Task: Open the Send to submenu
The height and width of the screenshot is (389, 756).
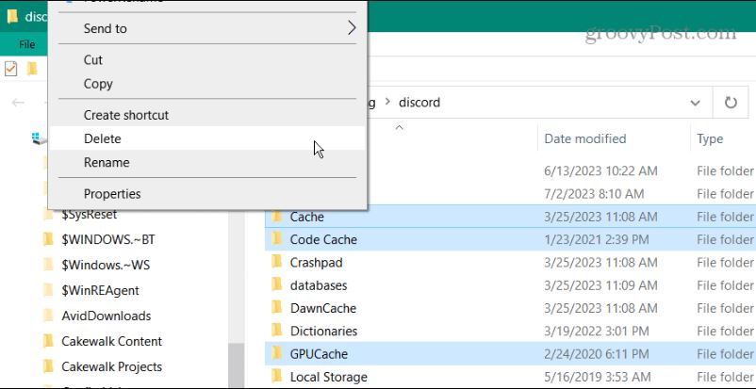Action: pyautogui.click(x=207, y=28)
